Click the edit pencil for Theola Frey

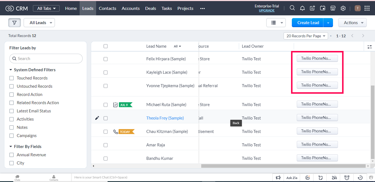coord(97,118)
